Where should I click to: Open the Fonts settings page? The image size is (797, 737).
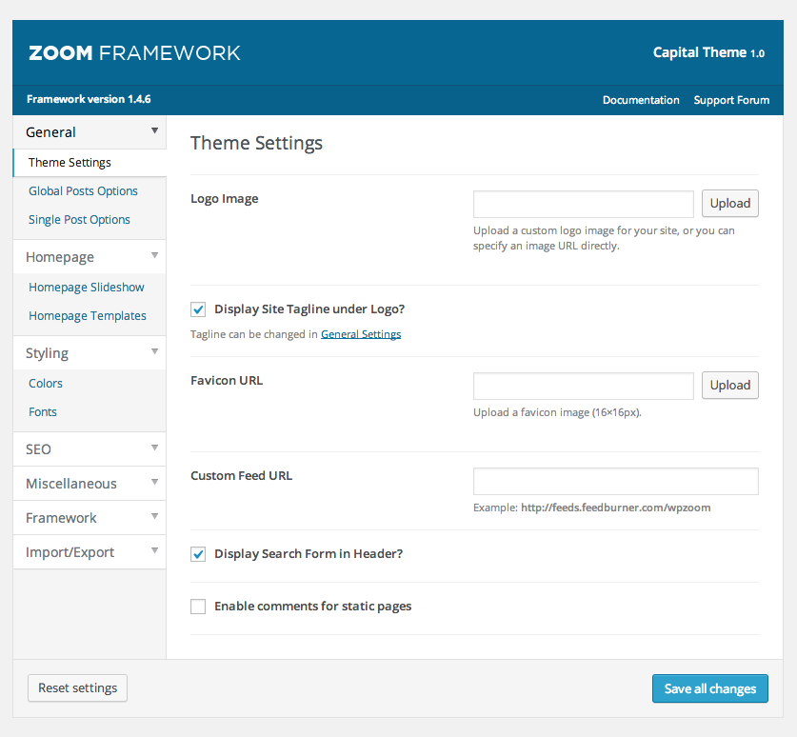pos(43,412)
